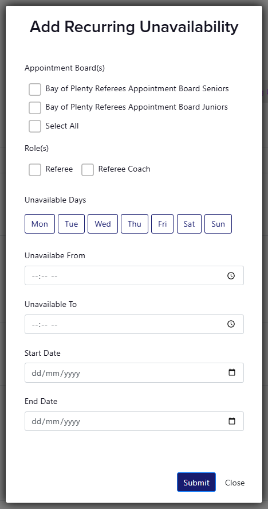Check Bay of Plenty Appointment Board Seniors

[x=35, y=90]
